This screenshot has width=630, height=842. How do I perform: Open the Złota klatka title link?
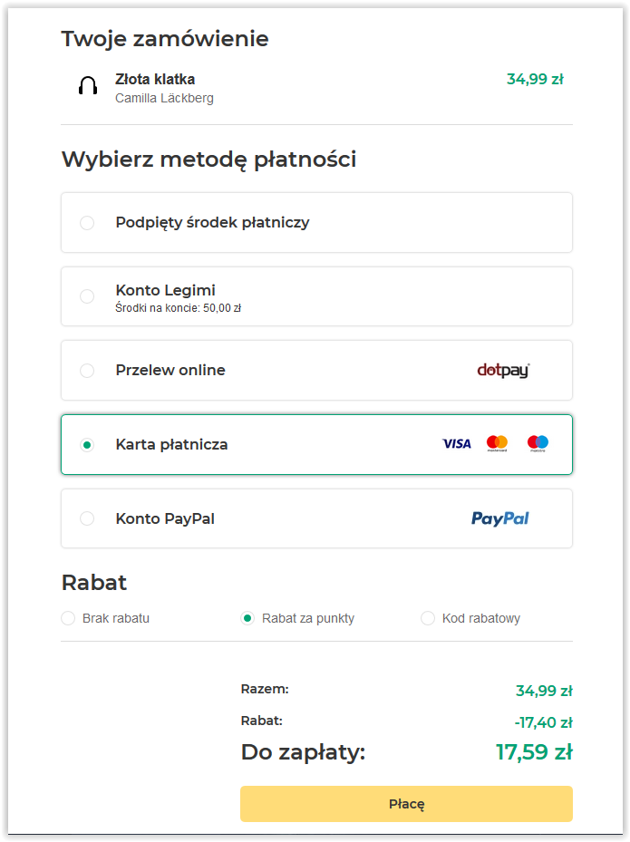pyautogui.click(x=155, y=79)
